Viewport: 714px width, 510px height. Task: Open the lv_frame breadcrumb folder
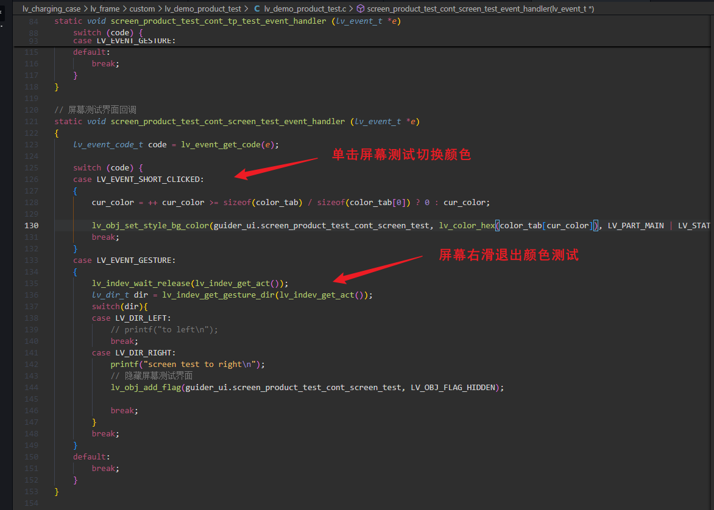pyautogui.click(x=105, y=9)
